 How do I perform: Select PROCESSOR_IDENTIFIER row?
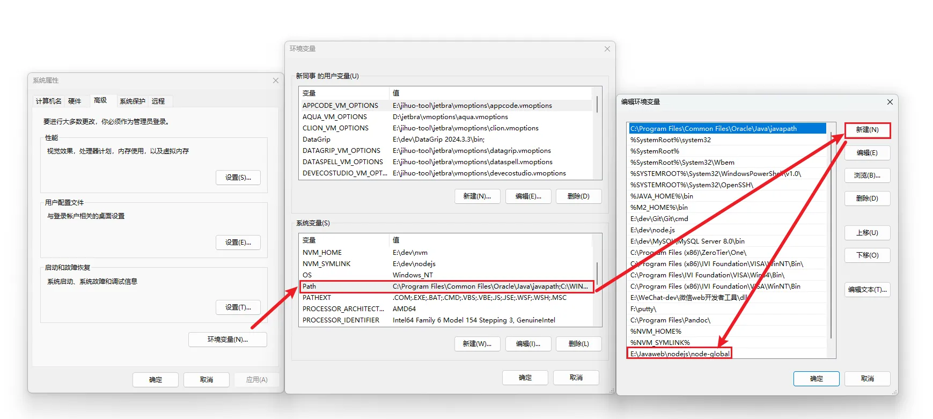tap(445, 320)
